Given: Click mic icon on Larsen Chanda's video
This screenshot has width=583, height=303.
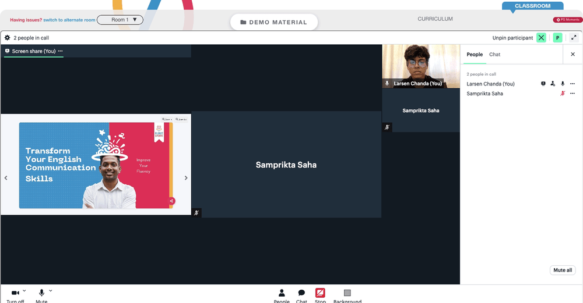Looking at the screenshot, I should pos(387,83).
